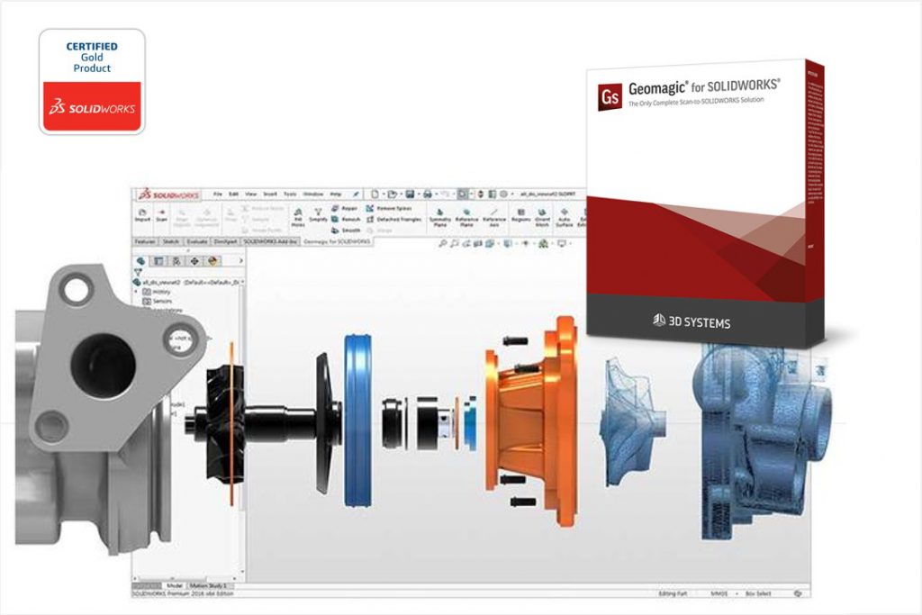Click the filter funnel icon in feature tree
Viewport: 922px width, 615px height.
tap(138, 272)
